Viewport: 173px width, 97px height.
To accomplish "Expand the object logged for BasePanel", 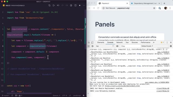I will [x=90, y=73].
